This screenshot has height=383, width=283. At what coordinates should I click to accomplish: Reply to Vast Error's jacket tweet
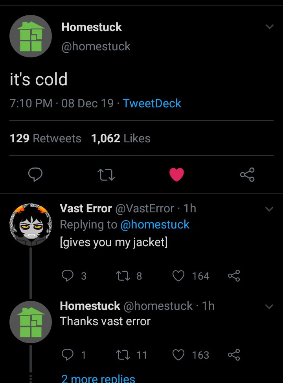point(68,276)
